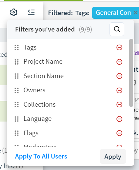The image size is (139, 170).
Task: Grab the drag handle beside Tags
Action: pos(17,48)
